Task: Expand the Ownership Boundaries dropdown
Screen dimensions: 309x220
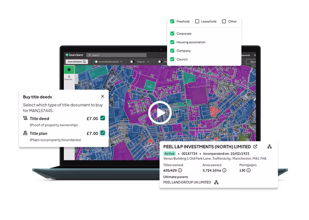Action: (x=121, y=62)
